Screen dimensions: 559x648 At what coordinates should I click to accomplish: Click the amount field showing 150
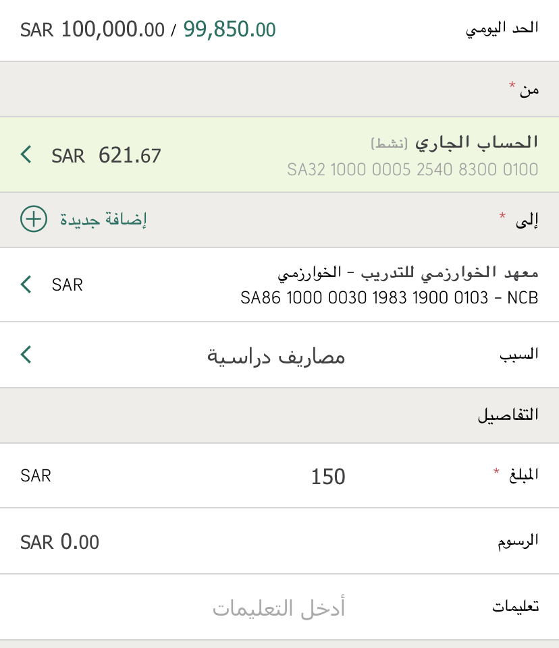[328, 477]
